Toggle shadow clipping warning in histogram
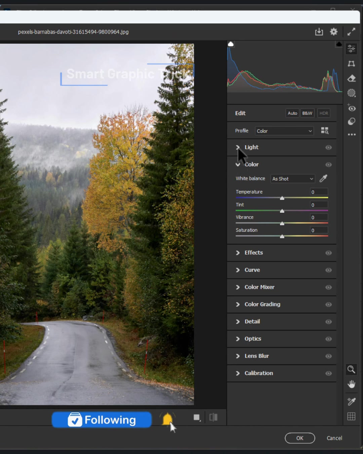This screenshot has height=454, width=363. (x=231, y=44)
